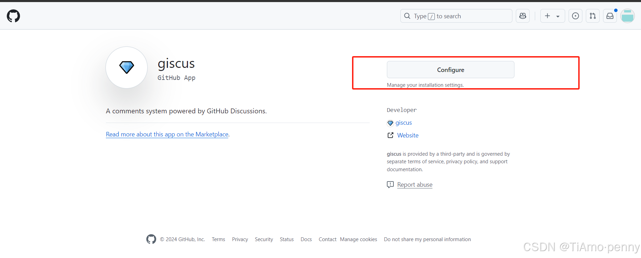641x258 pixels.
Task: Open the Security footer link
Action: coord(264,239)
